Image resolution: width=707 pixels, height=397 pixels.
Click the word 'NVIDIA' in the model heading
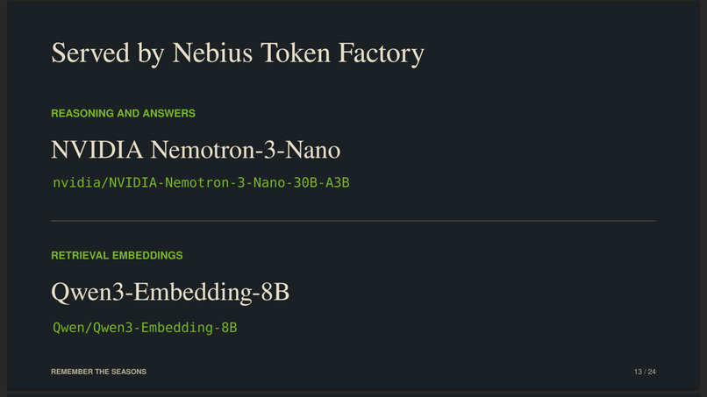click(97, 150)
